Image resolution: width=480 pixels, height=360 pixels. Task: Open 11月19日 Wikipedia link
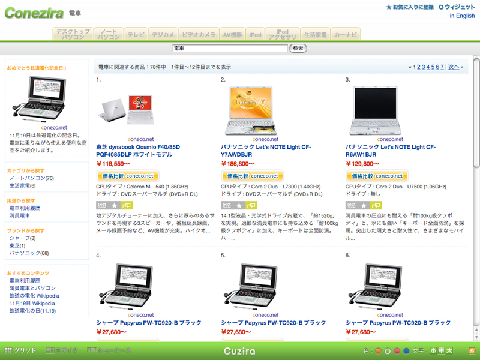32,304
